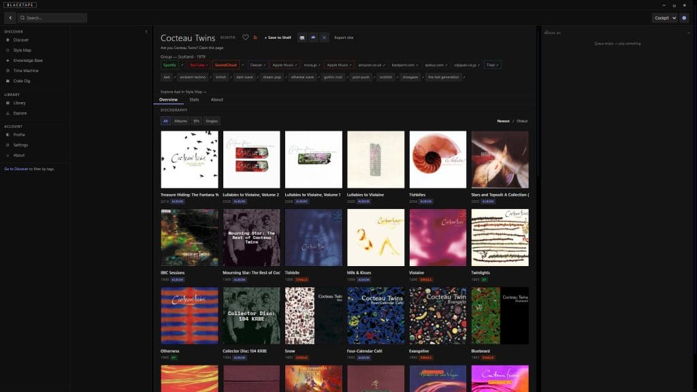Switch to the Stats tab

[194, 99]
